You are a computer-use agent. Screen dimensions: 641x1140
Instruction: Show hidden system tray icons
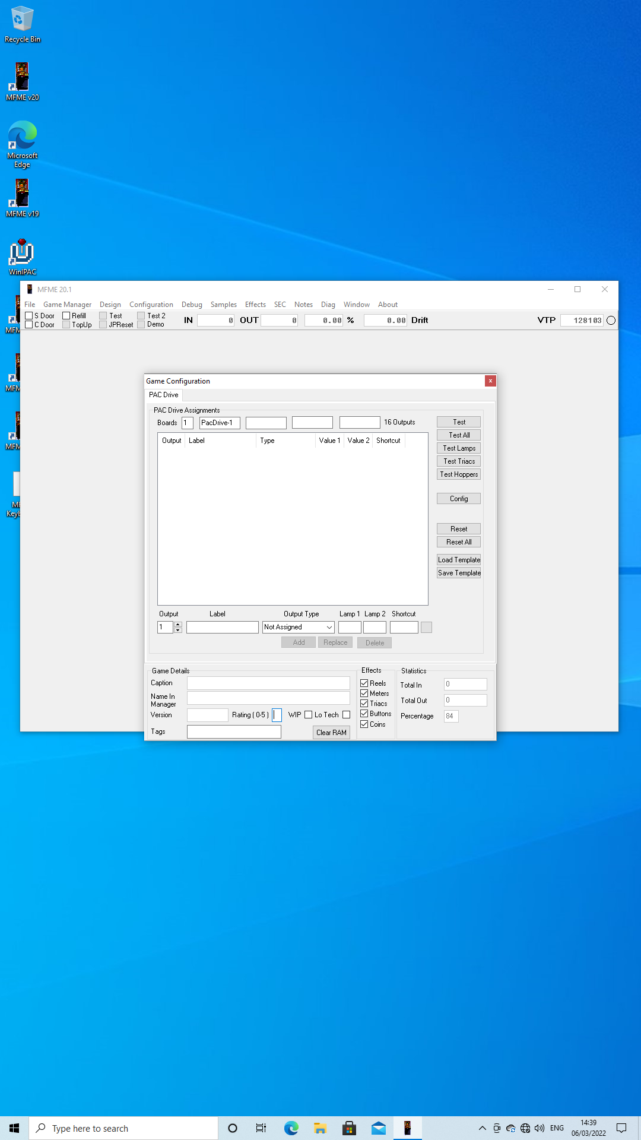tap(482, 1128)
